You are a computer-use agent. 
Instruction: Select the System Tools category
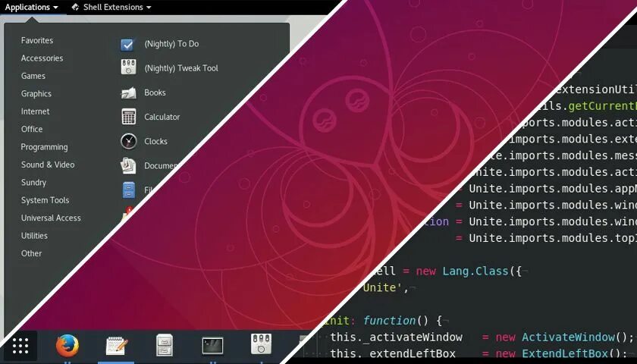[45, 200]
